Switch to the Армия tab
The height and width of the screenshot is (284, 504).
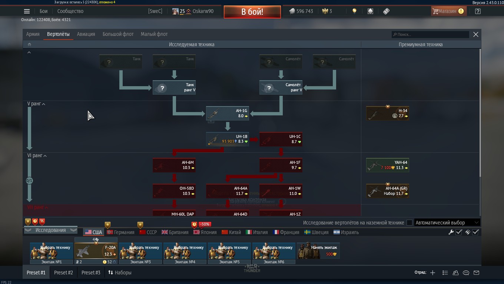tap(33, 34)
